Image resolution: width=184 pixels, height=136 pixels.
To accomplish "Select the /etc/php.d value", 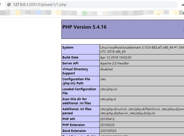I will coord(108,99).
